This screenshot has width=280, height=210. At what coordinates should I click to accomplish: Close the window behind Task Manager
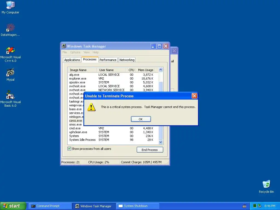click(x=174, y=51)
